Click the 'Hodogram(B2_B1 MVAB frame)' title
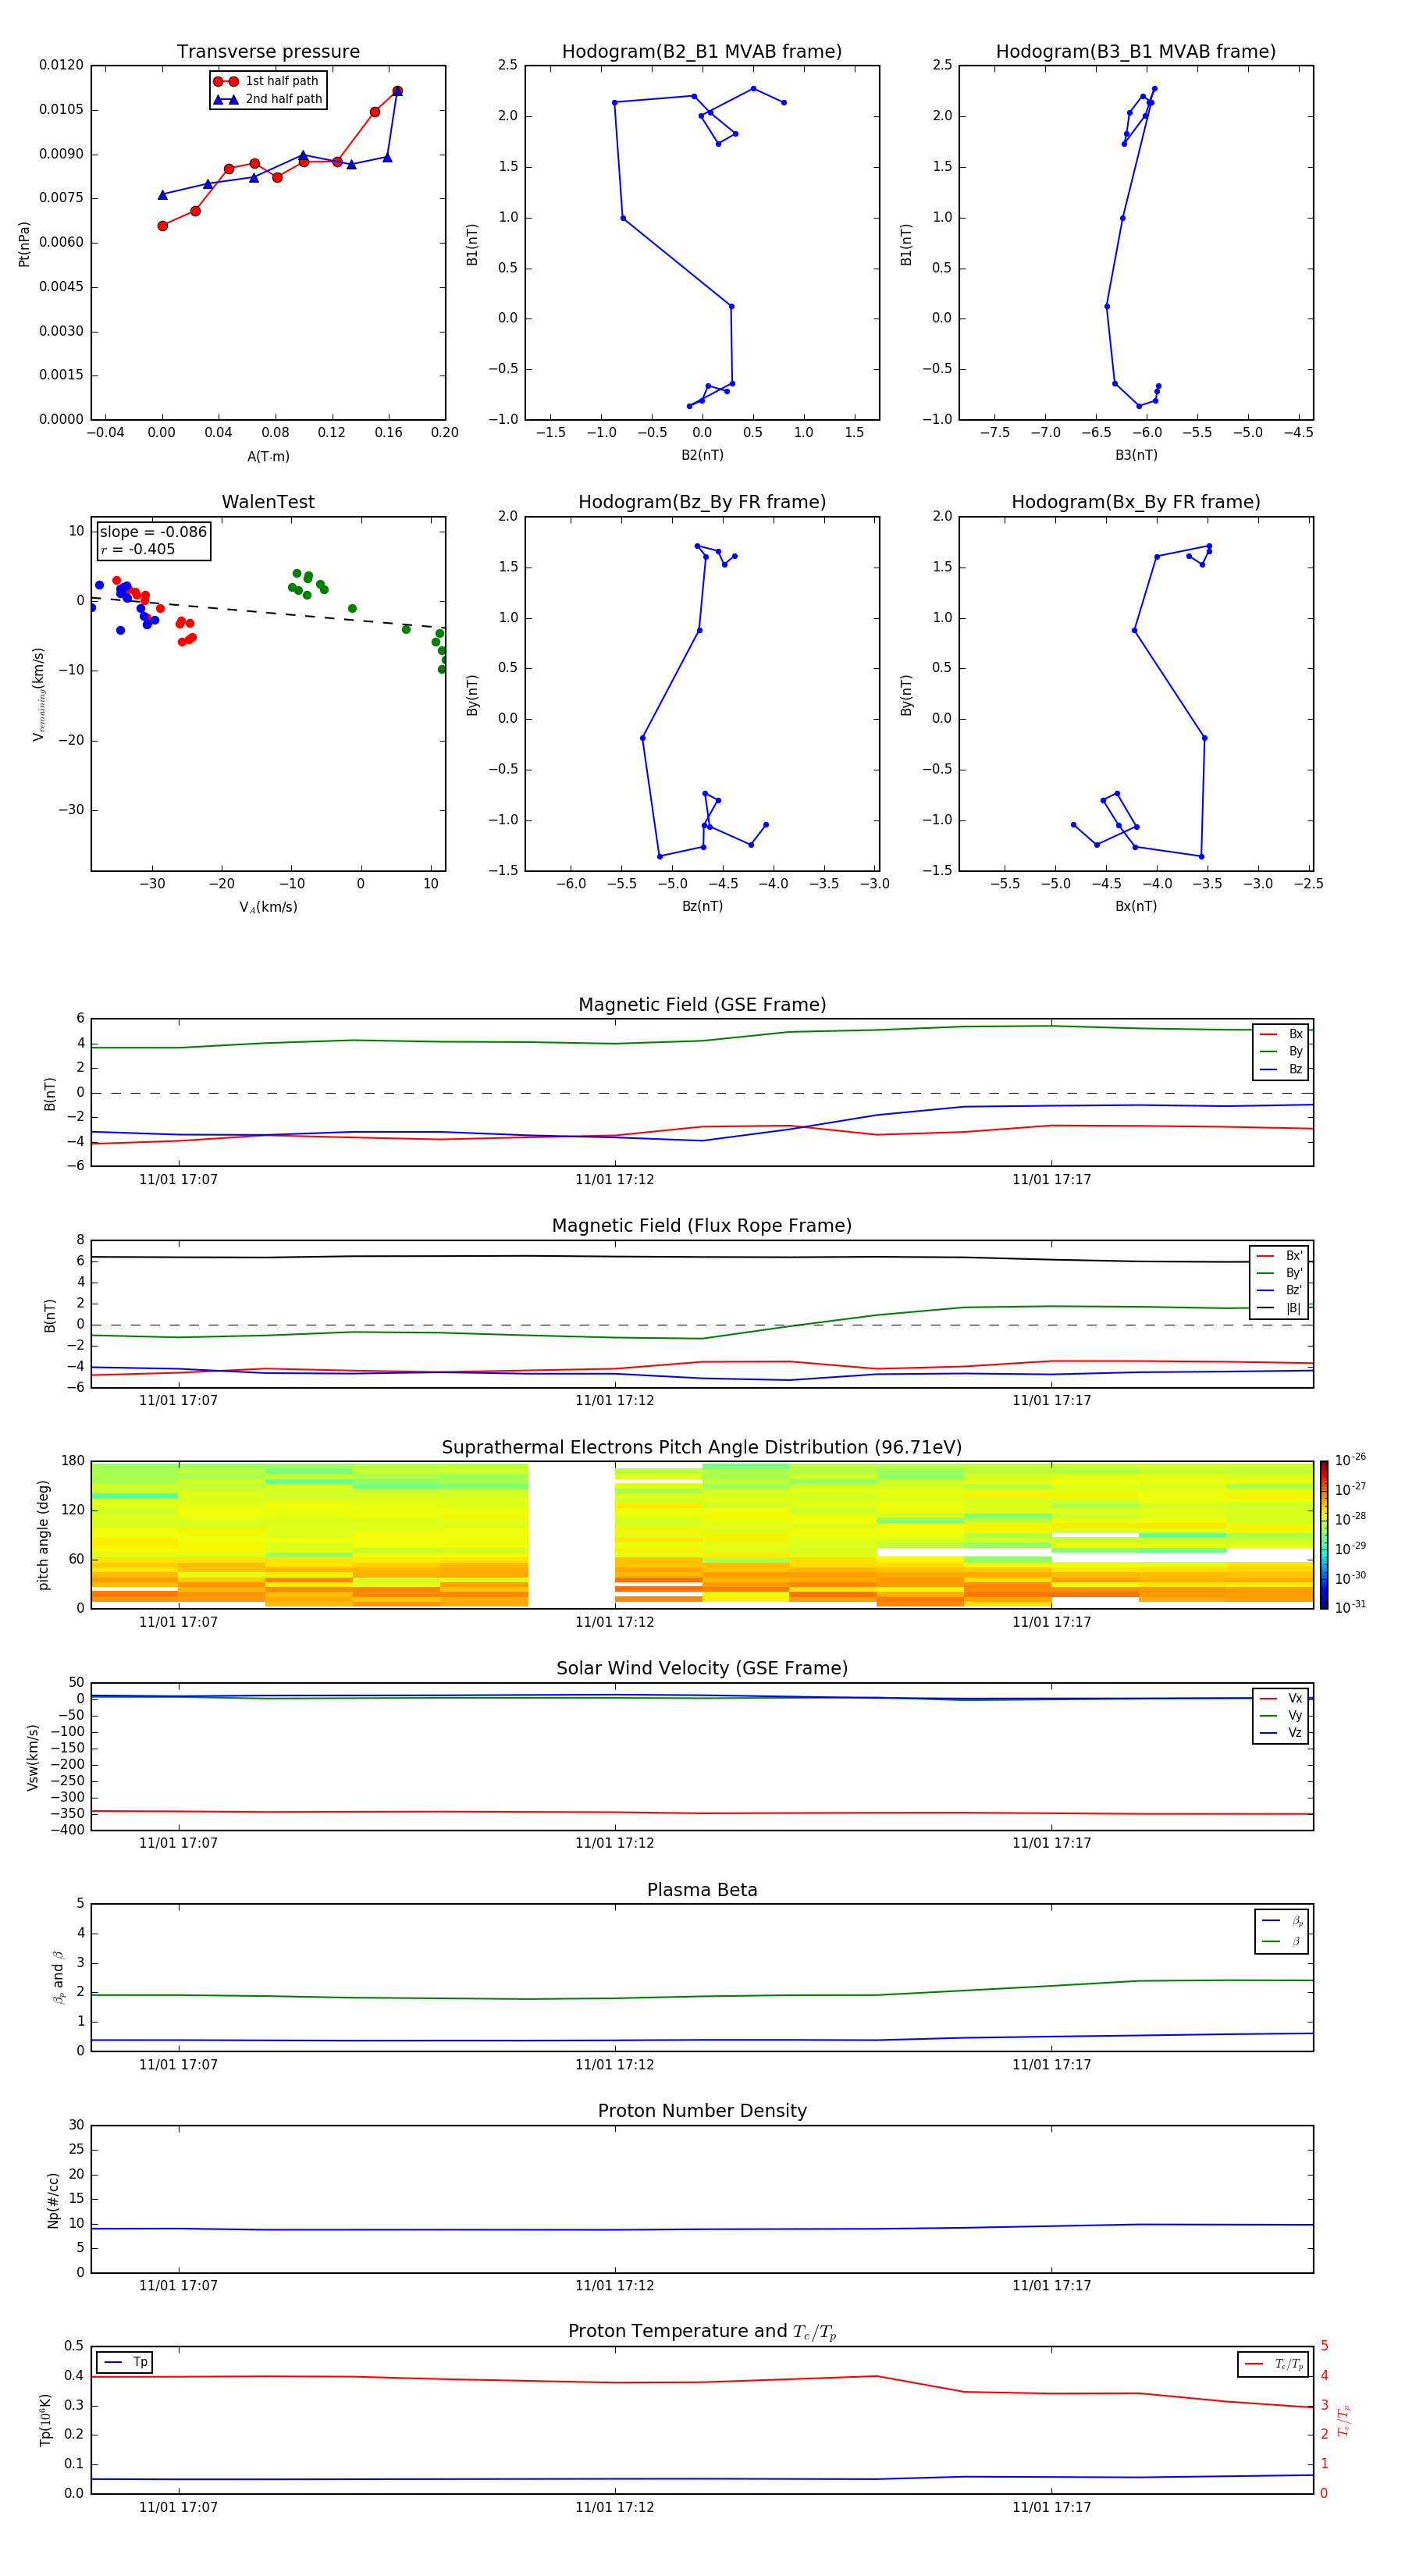The height and width of the screenshot is (2576, 1405). click(702, 51)
